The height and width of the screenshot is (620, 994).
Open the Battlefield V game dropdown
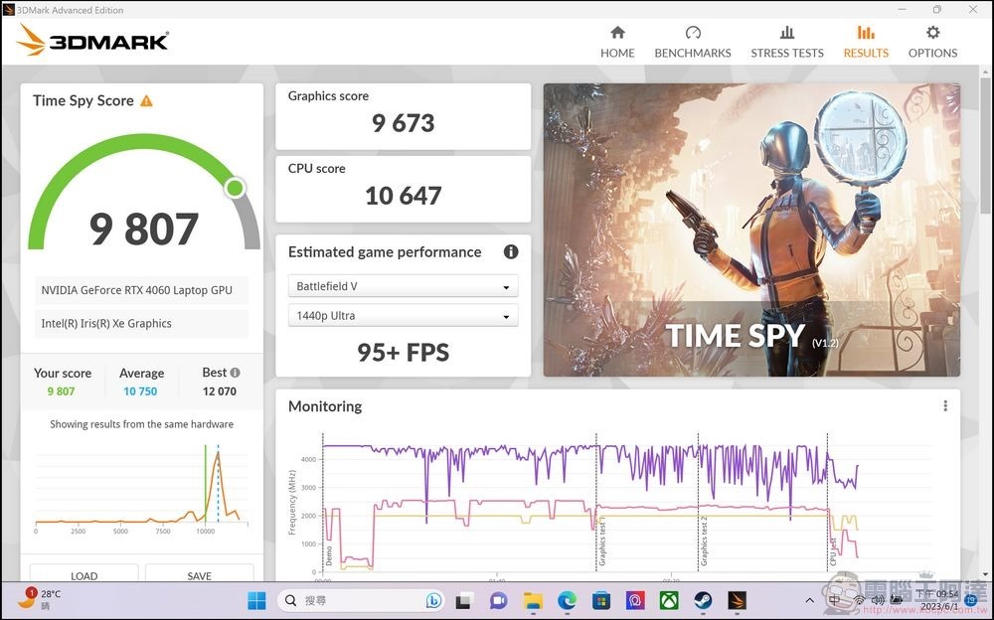403,285
